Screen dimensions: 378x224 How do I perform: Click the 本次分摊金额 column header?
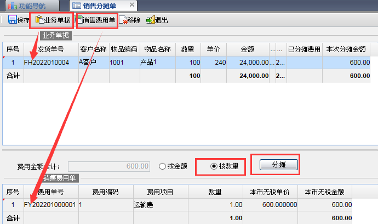tap(346, 49)
